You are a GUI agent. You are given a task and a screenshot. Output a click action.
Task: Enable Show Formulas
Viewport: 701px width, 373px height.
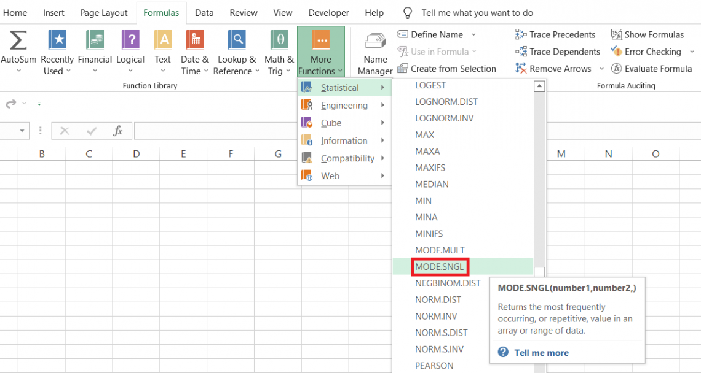tap(647, 34)
